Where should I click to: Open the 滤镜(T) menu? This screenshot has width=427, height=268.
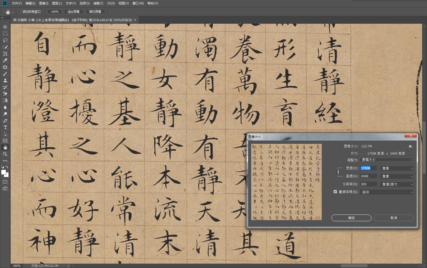[98, 3]
